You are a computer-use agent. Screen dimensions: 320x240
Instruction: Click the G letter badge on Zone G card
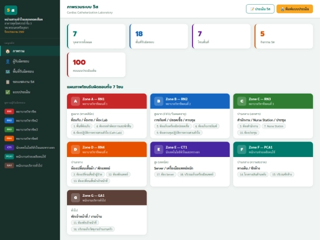pyautogui.click(x=75, y=197)
